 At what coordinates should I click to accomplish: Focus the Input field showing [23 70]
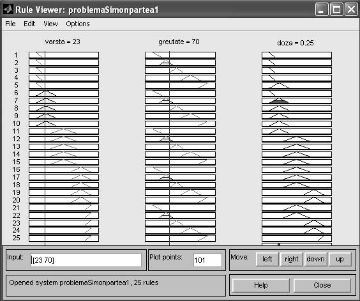pyautogui.click(x=86, y=260)
